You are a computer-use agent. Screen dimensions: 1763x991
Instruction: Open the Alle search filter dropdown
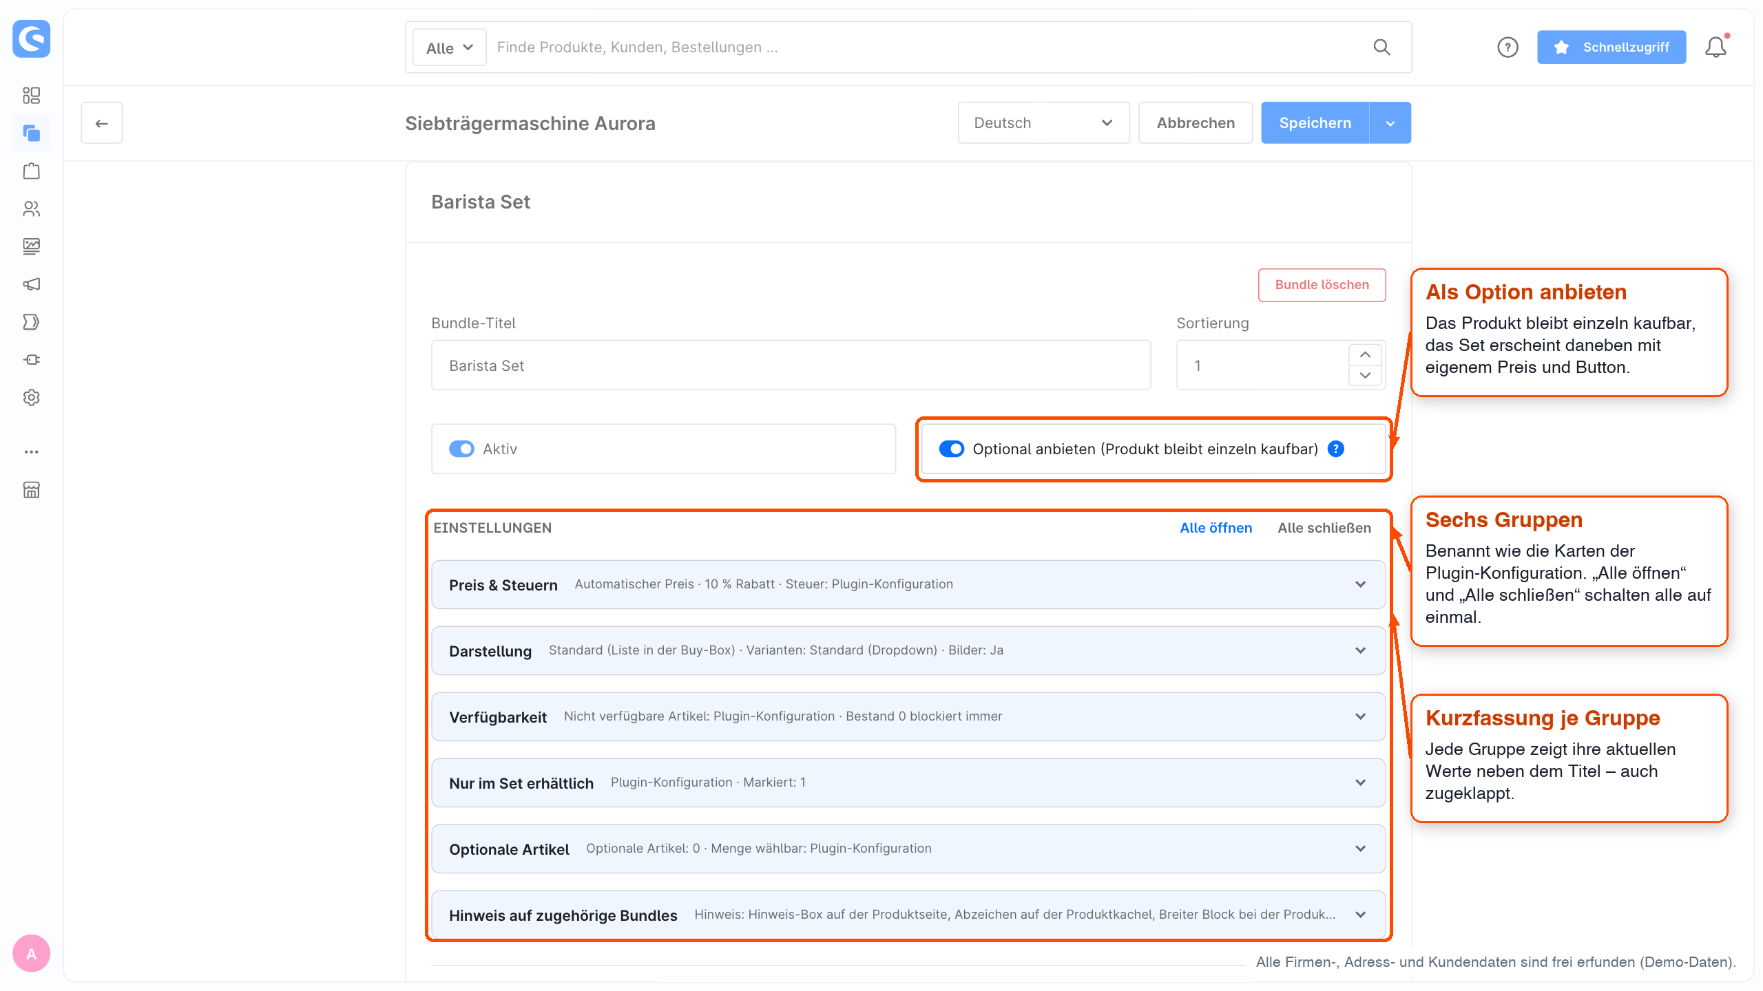449,47
